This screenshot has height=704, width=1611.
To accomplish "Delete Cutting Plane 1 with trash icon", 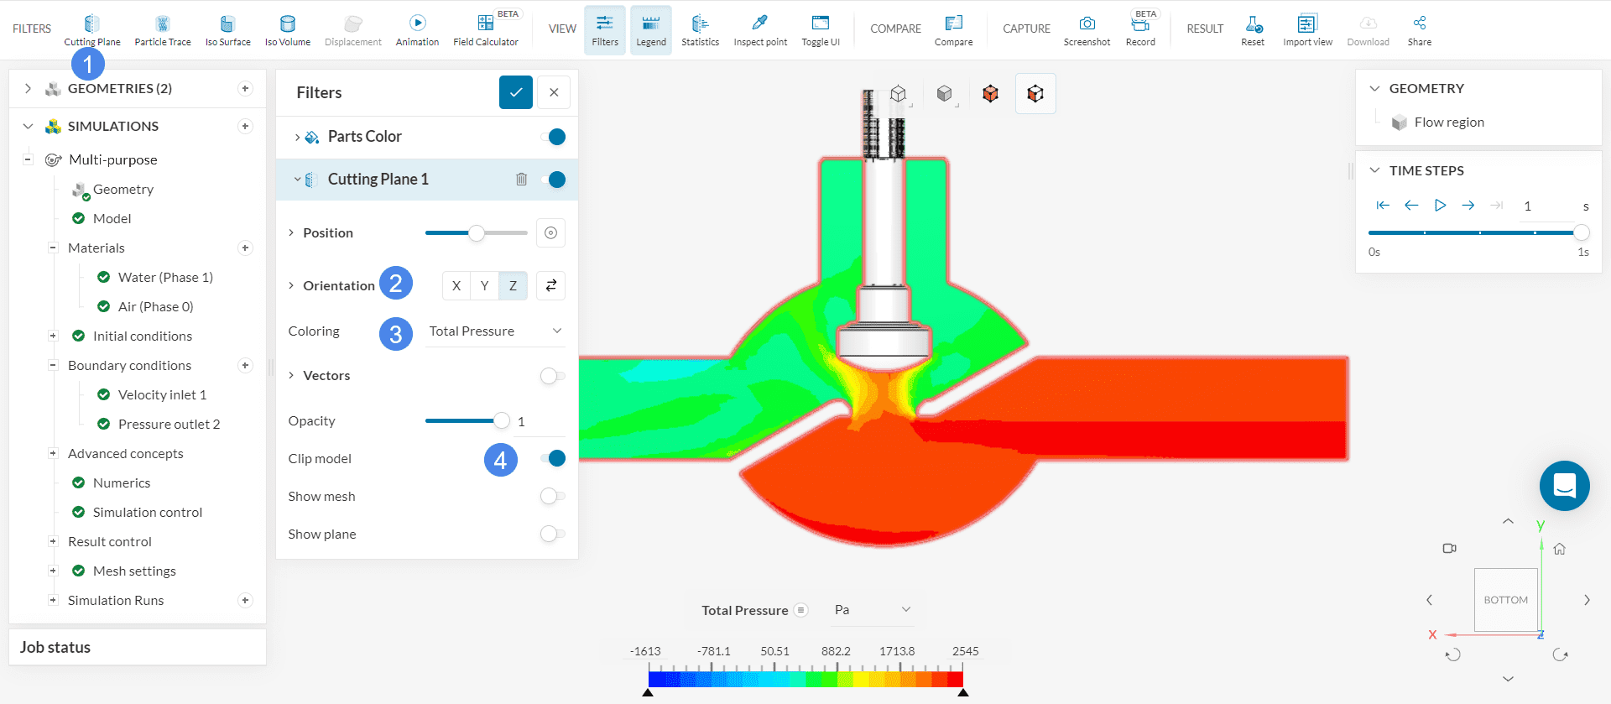I will pos(521,180).
